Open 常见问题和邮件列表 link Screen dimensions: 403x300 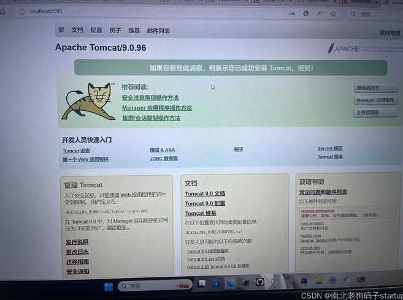pyautogui.click(x=323, y=192)
